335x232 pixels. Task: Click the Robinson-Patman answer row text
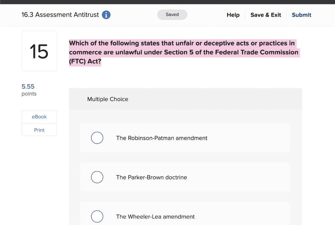click(x=162, y=138)
